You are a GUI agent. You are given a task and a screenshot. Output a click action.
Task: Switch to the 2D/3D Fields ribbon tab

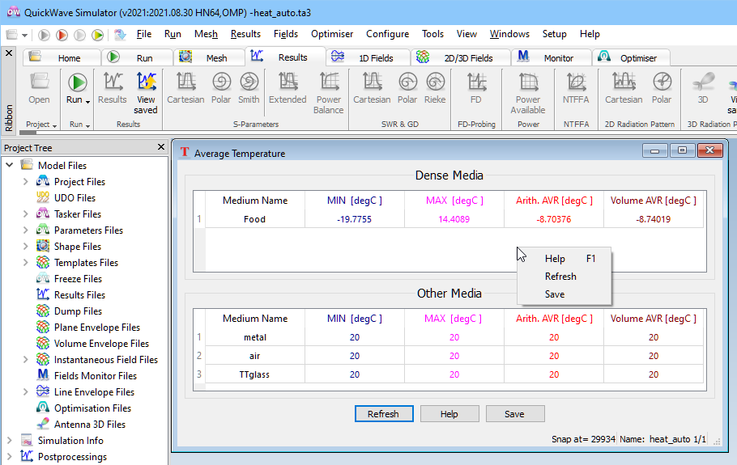coord(461,57)
